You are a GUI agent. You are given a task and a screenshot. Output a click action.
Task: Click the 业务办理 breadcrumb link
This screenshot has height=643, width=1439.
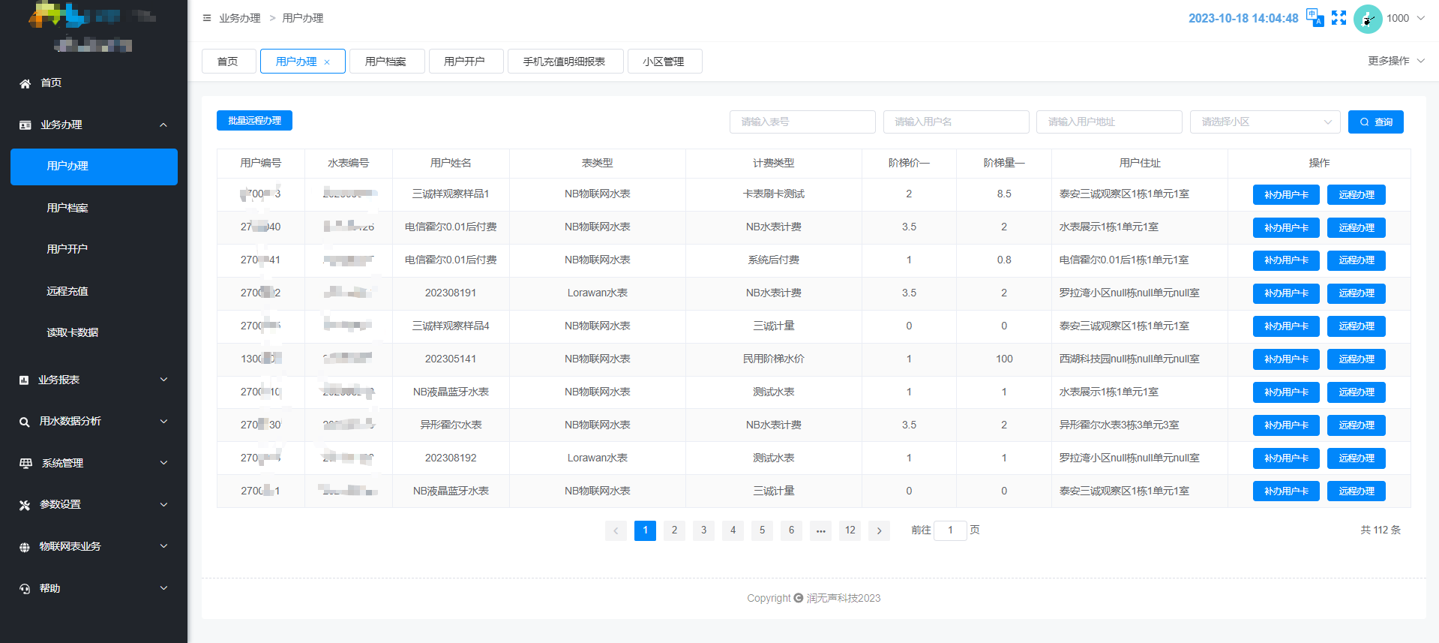pyautogui.click(x=240, y=18)
